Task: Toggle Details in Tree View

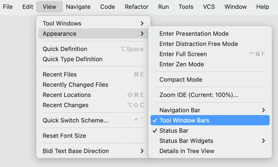Action: 187,151
